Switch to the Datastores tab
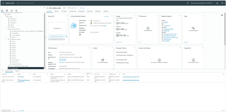 coord(82,11)
